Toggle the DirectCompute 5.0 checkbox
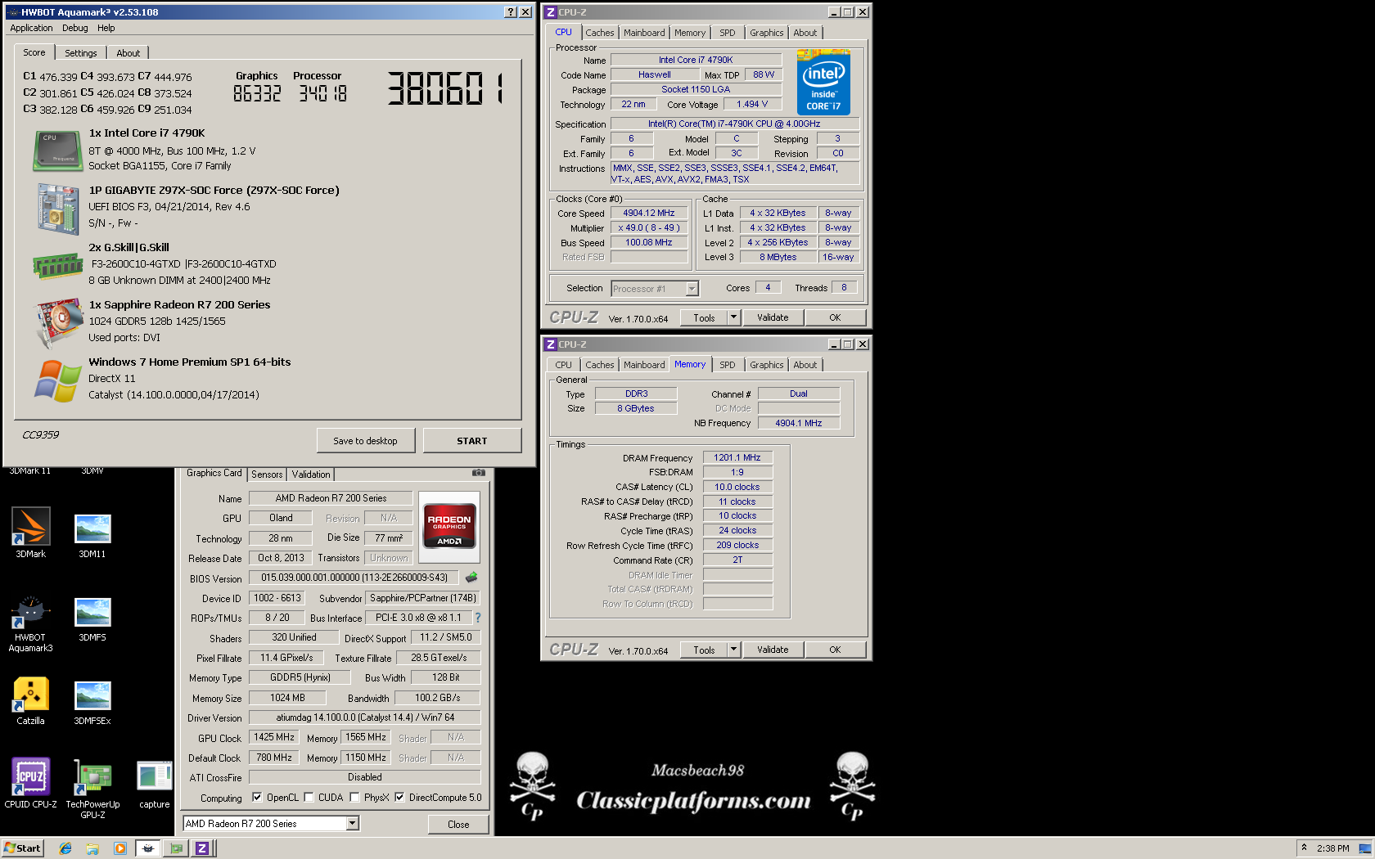Image resolution: width=1375 pixels, height=859 pixels. [399, 797]
